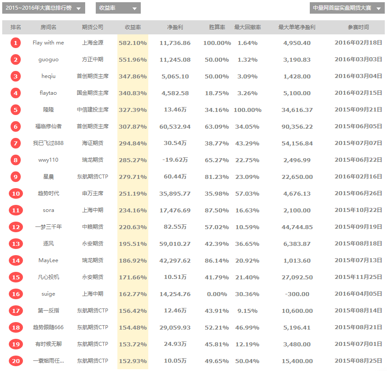The image size is (387, 371).
Task: Click the 最大单笔净盈利 column header
Action: point(297,27)
